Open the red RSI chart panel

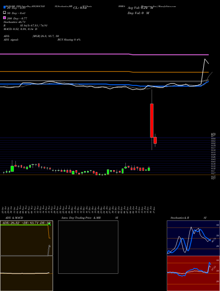pyautogui.click(x=193, y=273)
